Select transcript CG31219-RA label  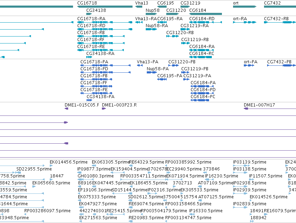coord(195,26)
